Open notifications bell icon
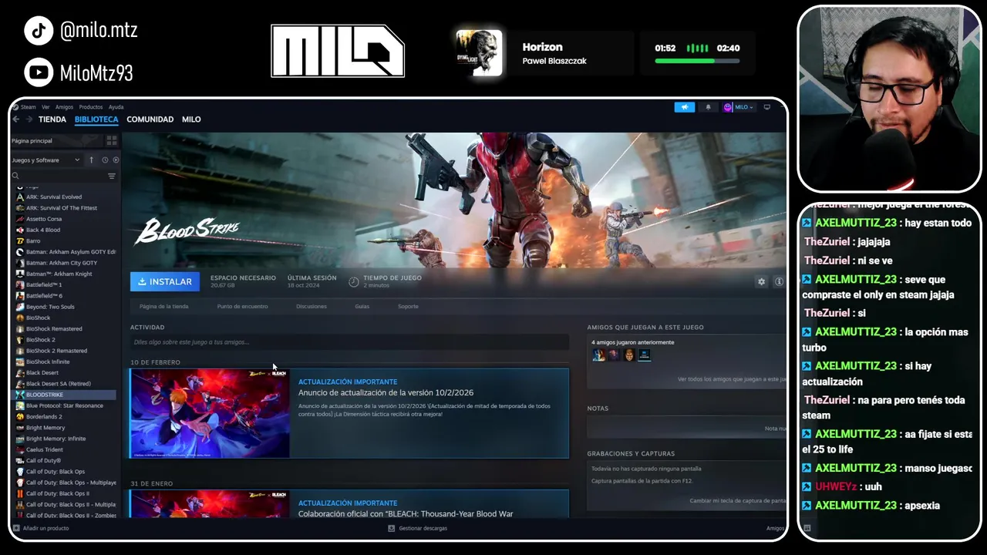Screen dimensions: 987x555 pos(708,107)
